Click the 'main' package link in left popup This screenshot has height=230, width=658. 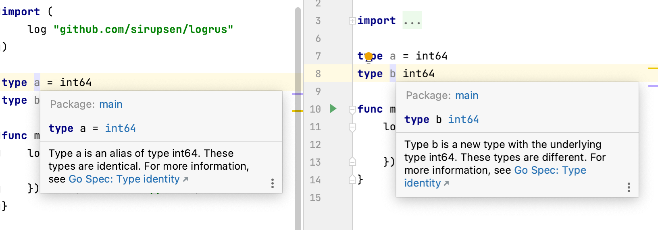point(111,104)
